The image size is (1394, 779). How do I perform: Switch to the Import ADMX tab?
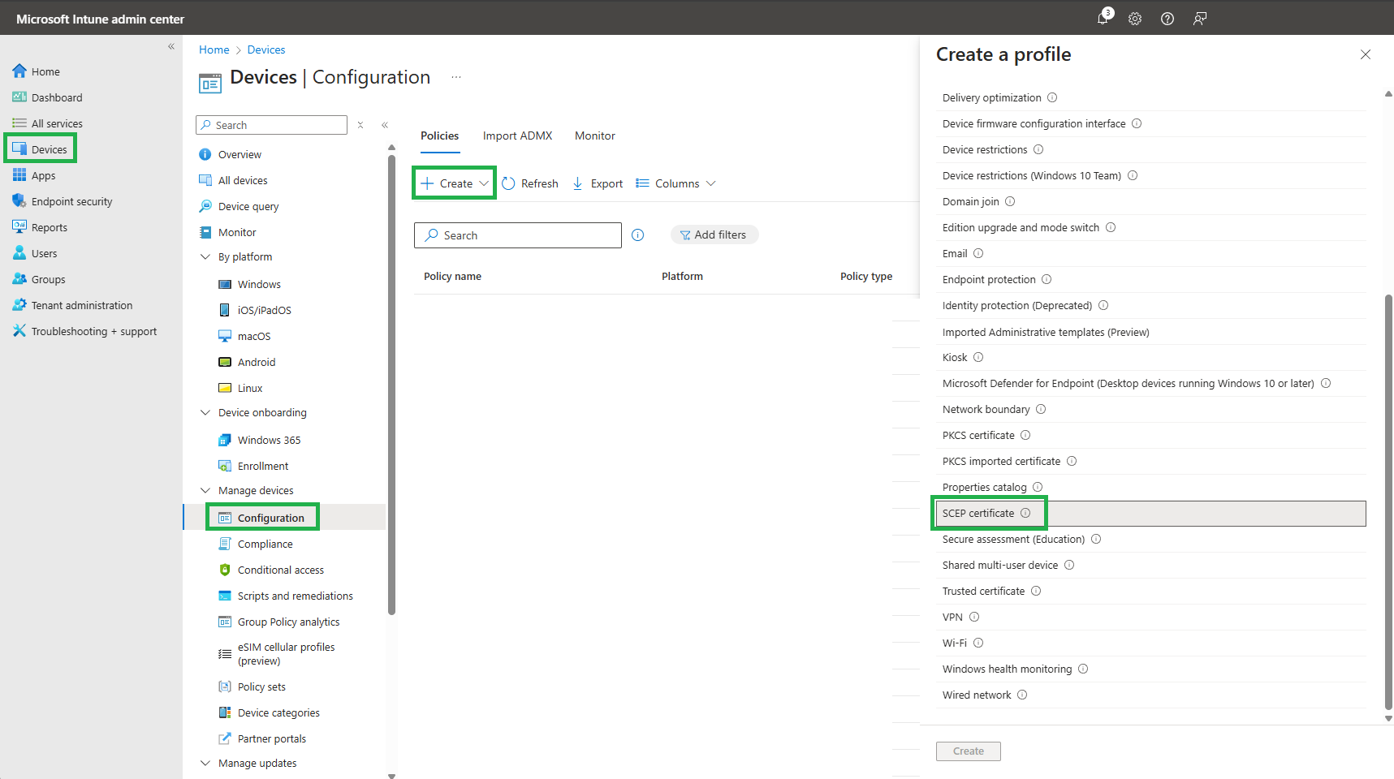[x=517, y=136]
